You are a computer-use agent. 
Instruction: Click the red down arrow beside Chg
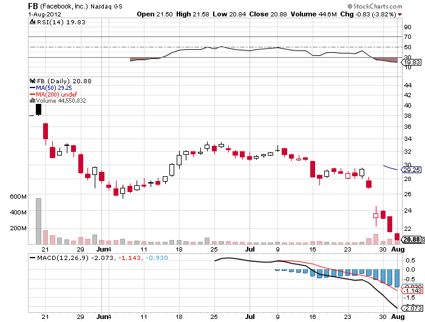pos(399,15)
